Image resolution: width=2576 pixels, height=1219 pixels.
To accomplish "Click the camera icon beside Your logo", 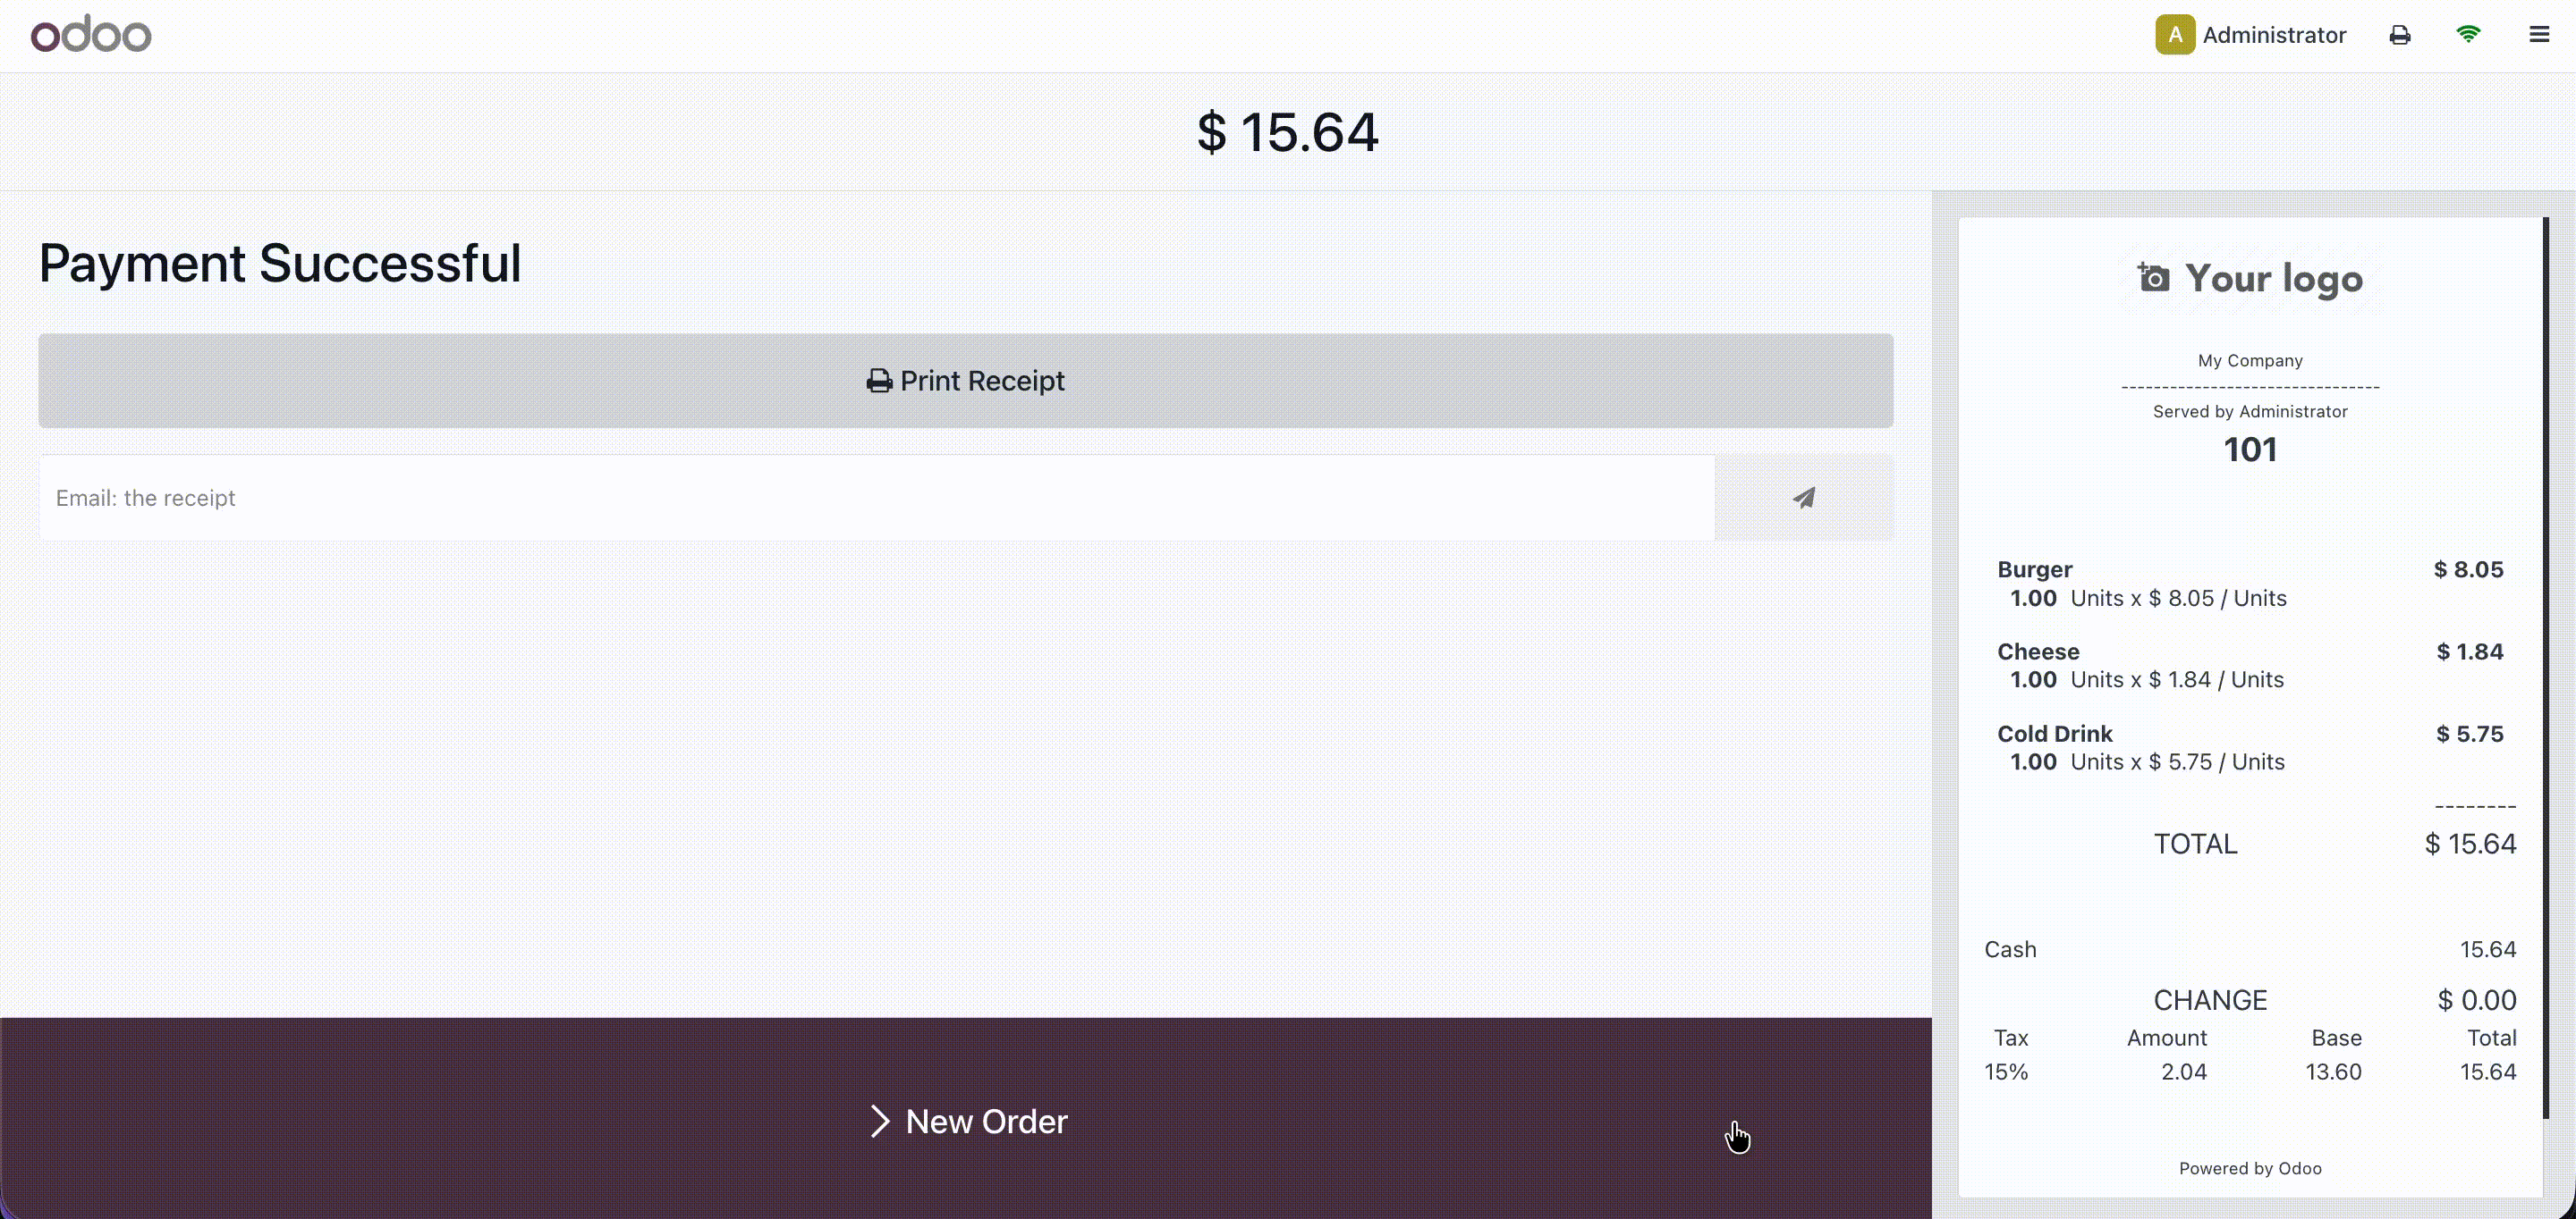I will point(2154,278).
